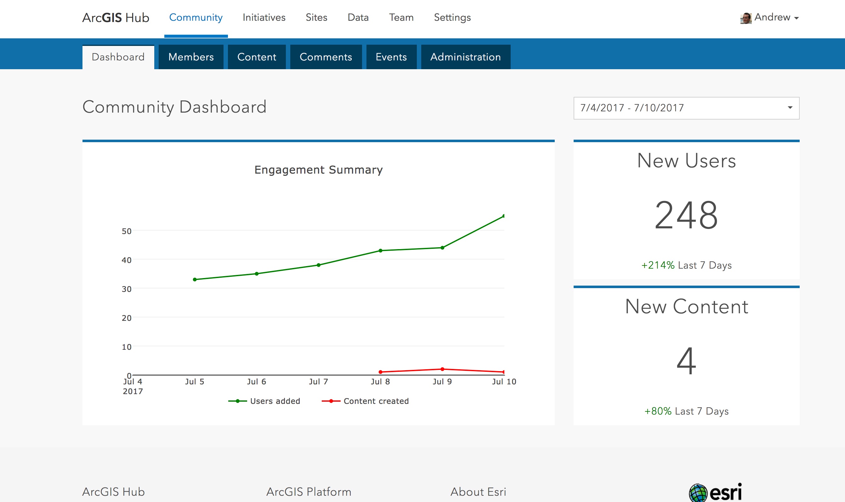Image resolution: width=845 pixels, height=502 pixels.
Task: Open the Comments tab
Action: (x=326, y=57)
